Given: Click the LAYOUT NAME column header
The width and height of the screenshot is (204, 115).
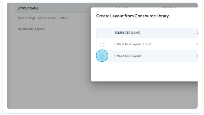Looking at the screenshot, I should coord(28,9).
